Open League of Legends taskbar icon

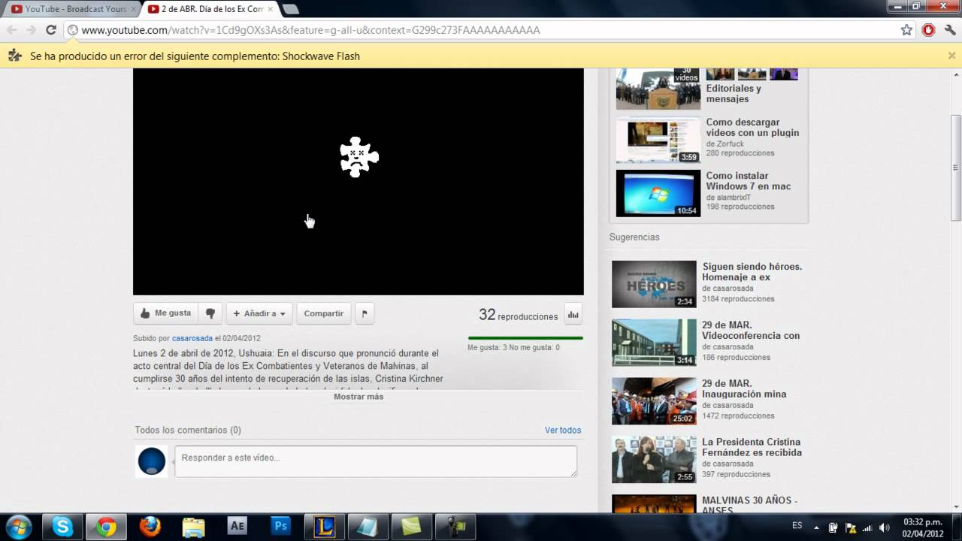(x=324, y=527)
